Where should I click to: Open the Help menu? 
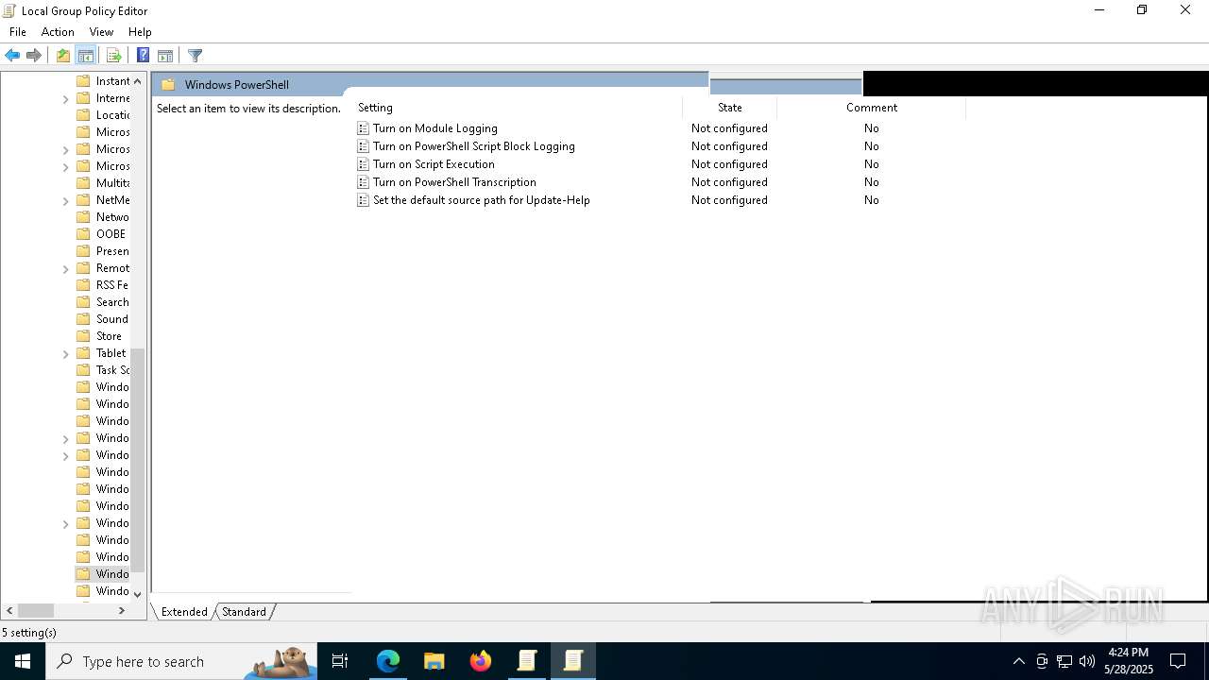(x=140, y=32)
